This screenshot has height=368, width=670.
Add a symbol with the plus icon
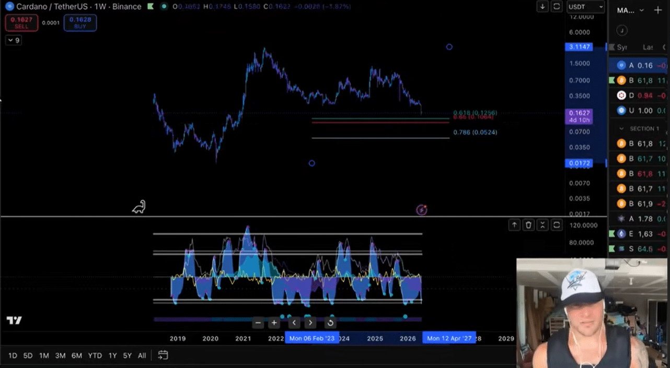[x=658, y=10]
